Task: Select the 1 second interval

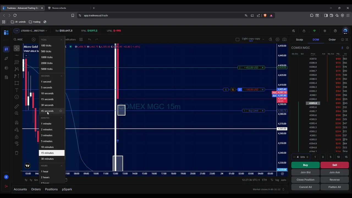Action: pyautogui.click(x=52, y=82)
